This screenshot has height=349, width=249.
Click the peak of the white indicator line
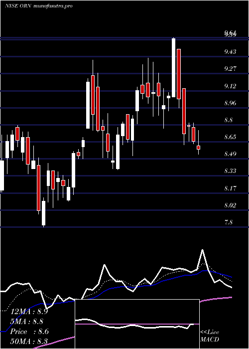pos(202,250)
